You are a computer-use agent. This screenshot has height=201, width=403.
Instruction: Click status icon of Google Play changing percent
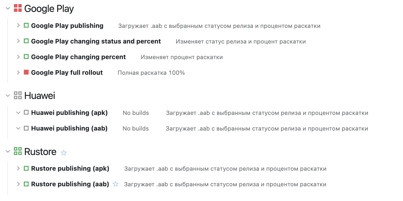[x=26, y=57]
